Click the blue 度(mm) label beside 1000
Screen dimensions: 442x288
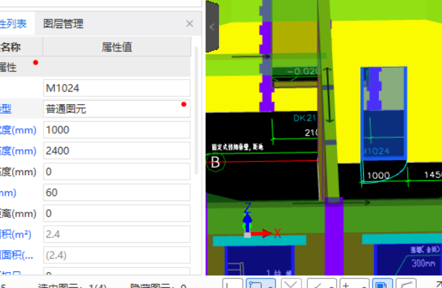pos(18,130)
